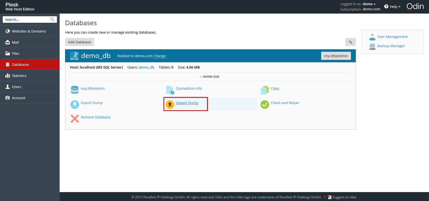Screen dimensions: 429x201
Task: Click the Copy database icon
Action: tap(265, 90)
